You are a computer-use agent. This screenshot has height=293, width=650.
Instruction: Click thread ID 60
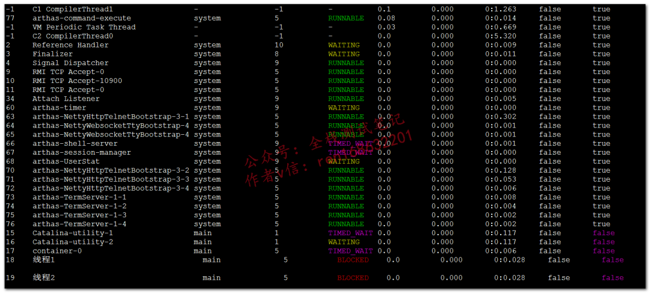(10, 108)
